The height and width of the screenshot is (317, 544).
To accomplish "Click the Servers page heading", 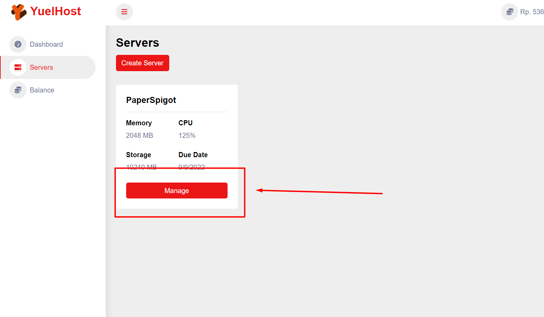I will [138, 43].
